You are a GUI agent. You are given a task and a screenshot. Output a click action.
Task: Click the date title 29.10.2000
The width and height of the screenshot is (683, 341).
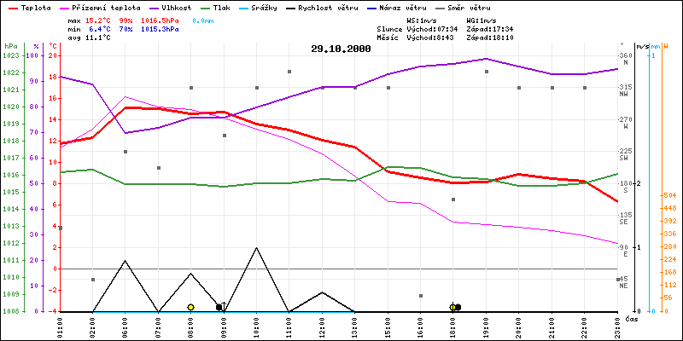click(341, 49)
